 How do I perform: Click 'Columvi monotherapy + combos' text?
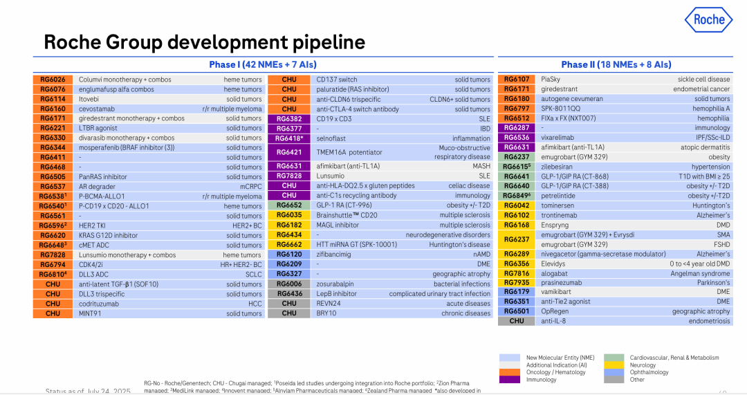point(124,80)
